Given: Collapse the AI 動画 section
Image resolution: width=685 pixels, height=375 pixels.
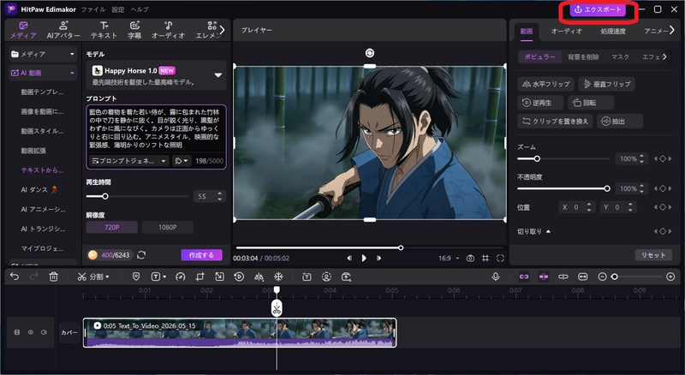Looking at the screenshot, I should 72,73.
